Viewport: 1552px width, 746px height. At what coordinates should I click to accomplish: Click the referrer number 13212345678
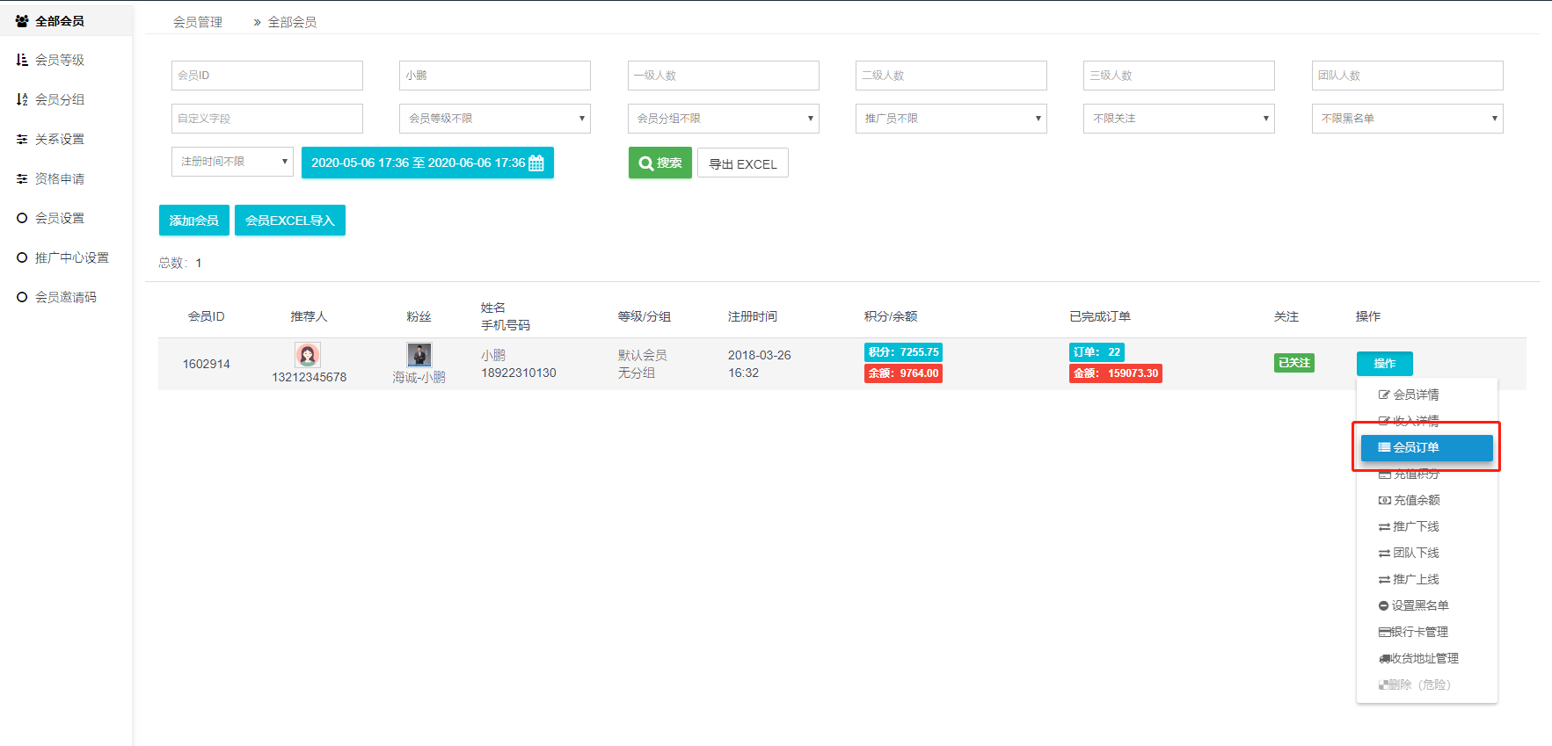[309, 377]
